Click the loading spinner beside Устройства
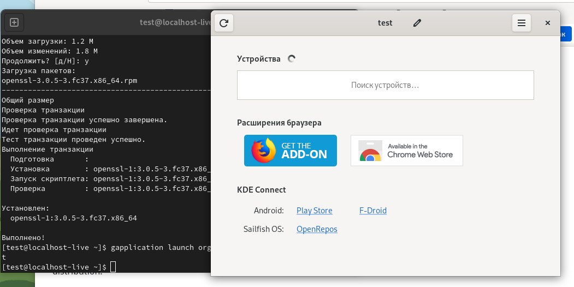The height and width of the screenshot is (287, 574). point(292,59)
